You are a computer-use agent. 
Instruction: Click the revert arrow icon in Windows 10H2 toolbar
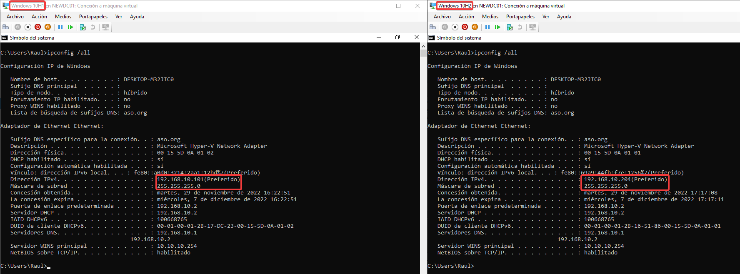pyautogui.click(x=520, y=27)
